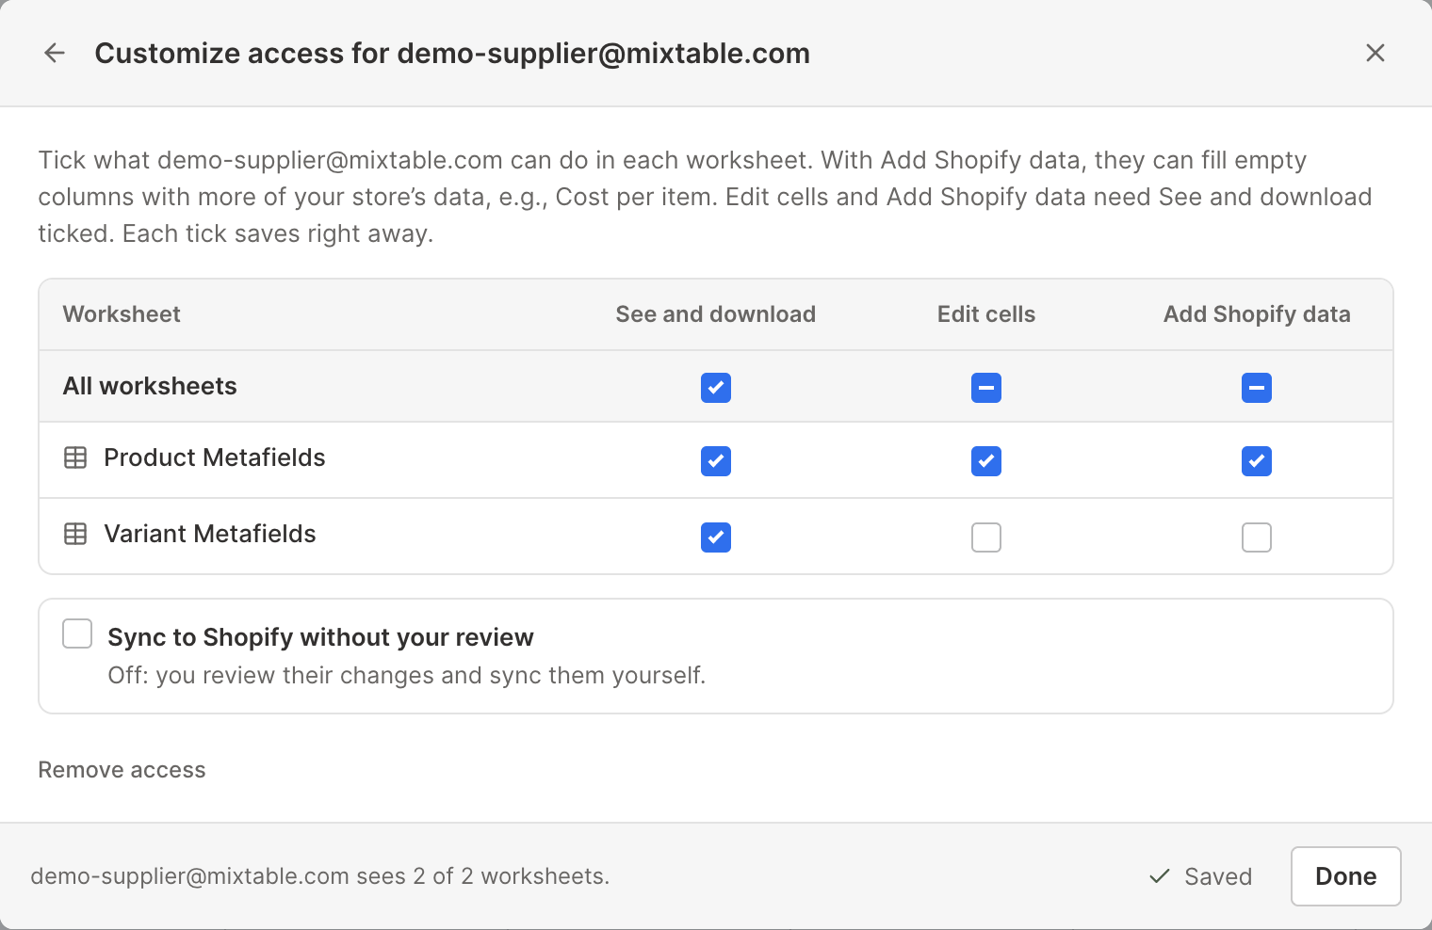Click the All worksheets row label
The image size is (1432, 930).
click(x=150, y=386)
